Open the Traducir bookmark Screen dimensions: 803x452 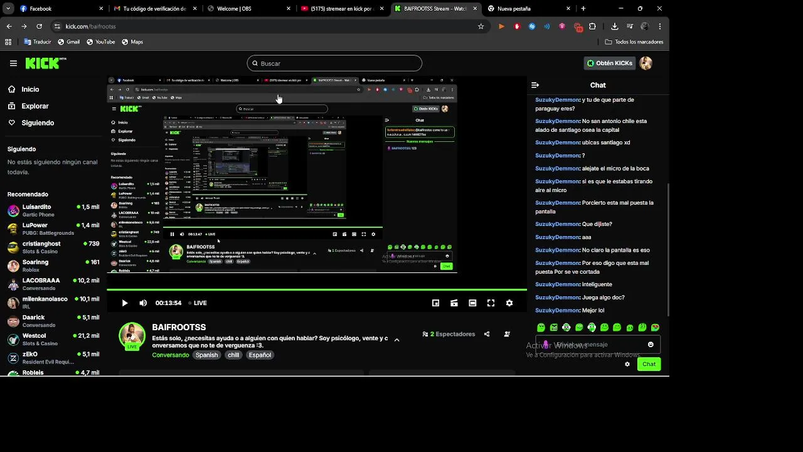tap(37, 42)
